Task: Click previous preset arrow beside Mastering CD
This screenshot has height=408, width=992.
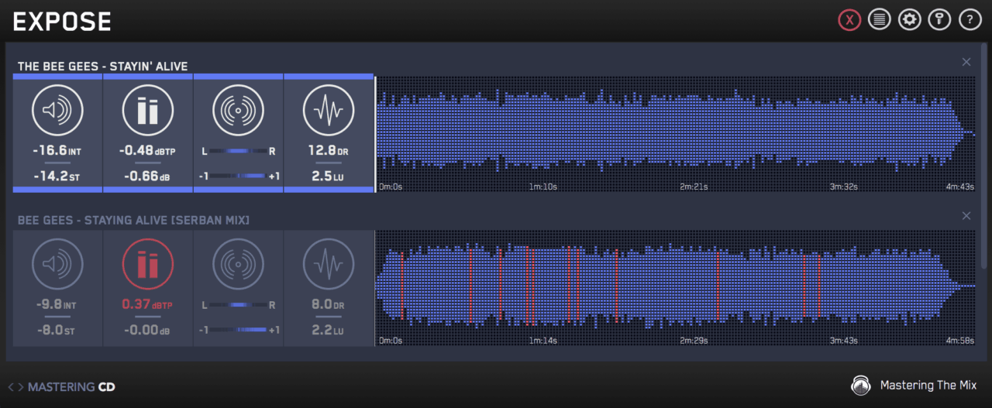Action: [12, 386]
